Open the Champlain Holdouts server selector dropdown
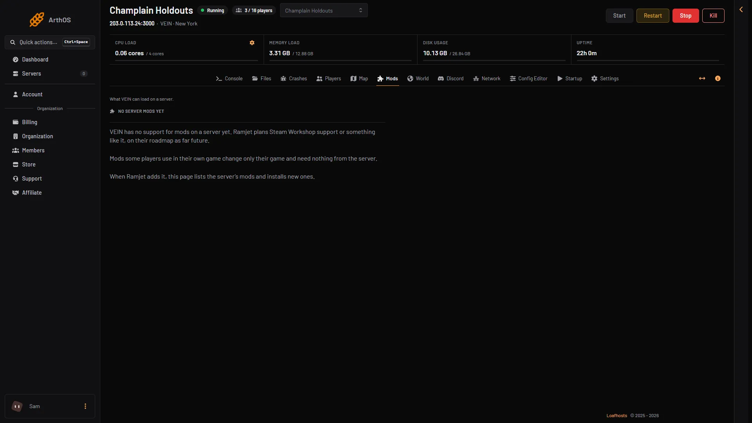Viewport: 752px width, 423px height. (324, 11)
